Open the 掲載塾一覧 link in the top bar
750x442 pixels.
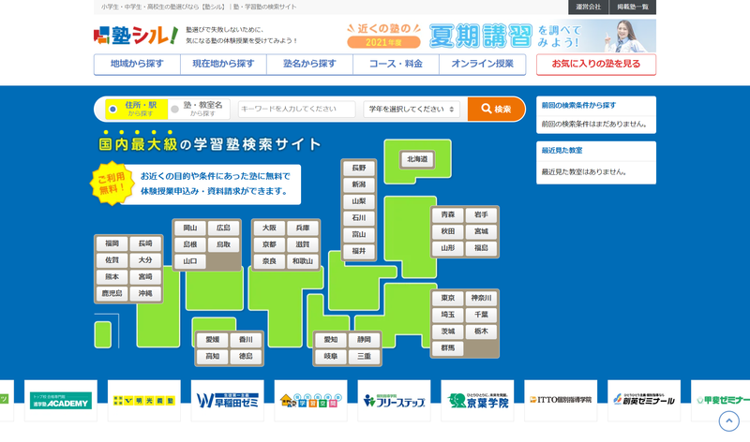tap(632, 7)
